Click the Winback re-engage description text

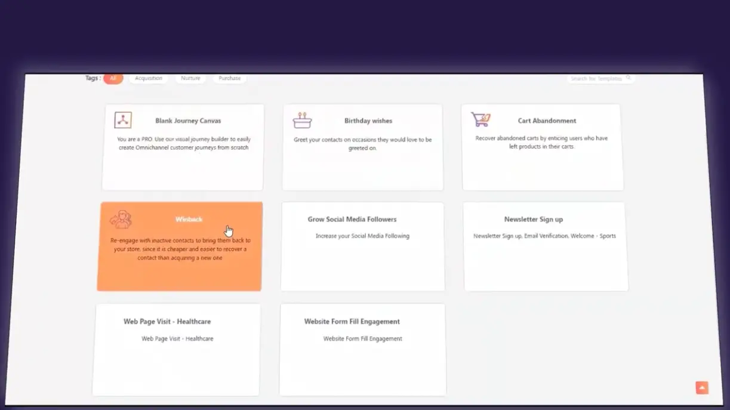pyautogui.click(x=180, y=249)
